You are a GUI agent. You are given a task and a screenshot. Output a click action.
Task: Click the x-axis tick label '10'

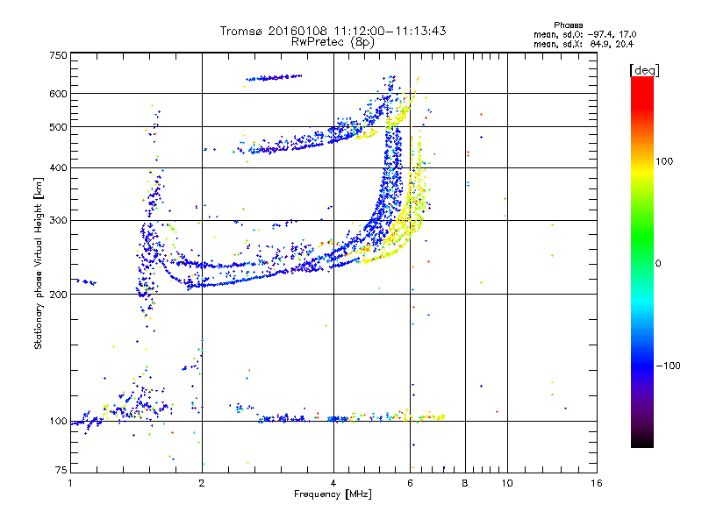coord(507,483)
